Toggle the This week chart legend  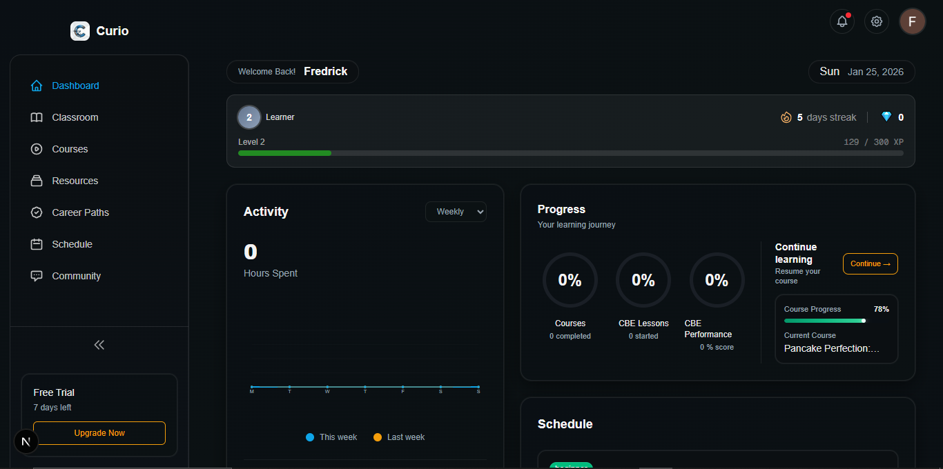pos(331,437)
